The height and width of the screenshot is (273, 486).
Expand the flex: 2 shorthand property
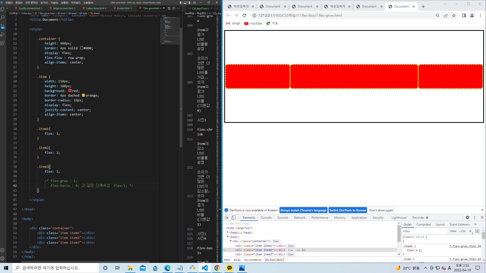click(x=417, y=250)
